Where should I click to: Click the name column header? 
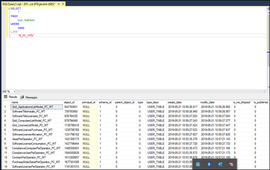[37, 102]
